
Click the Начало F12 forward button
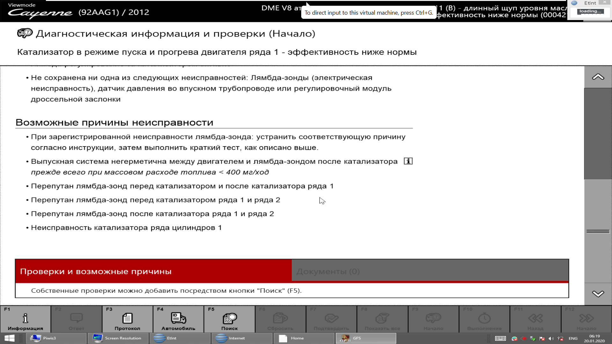coord(586,319)
